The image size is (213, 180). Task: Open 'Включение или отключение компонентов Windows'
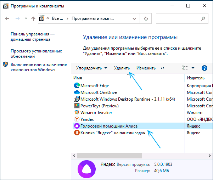tap(39, 67)
